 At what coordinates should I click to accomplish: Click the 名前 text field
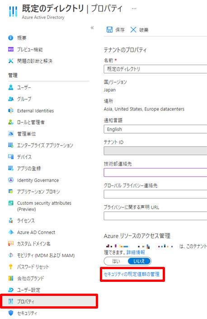155,69
